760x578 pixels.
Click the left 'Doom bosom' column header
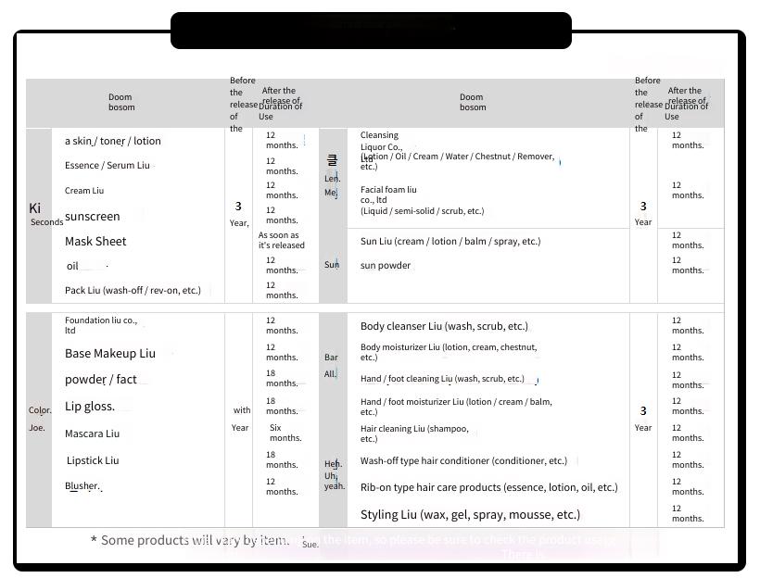[121, 102]
